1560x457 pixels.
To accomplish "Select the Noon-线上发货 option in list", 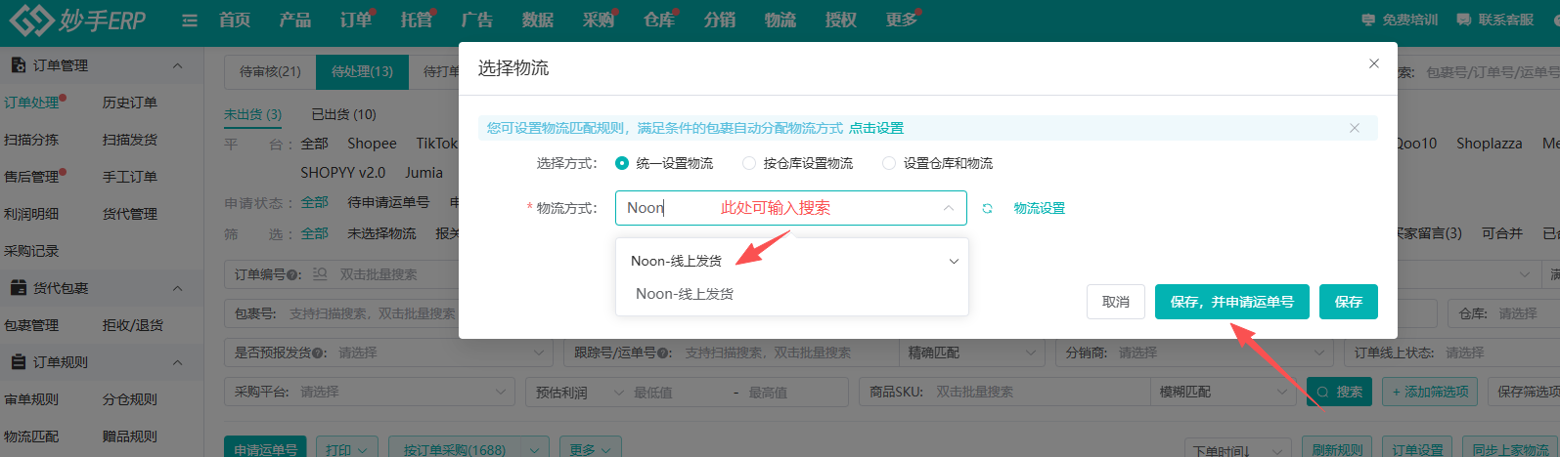I will pyautogui.click(x=685, y=294).
